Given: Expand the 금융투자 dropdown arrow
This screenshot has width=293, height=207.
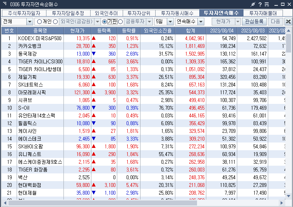Looking at the screenshot, I should 149,22.
